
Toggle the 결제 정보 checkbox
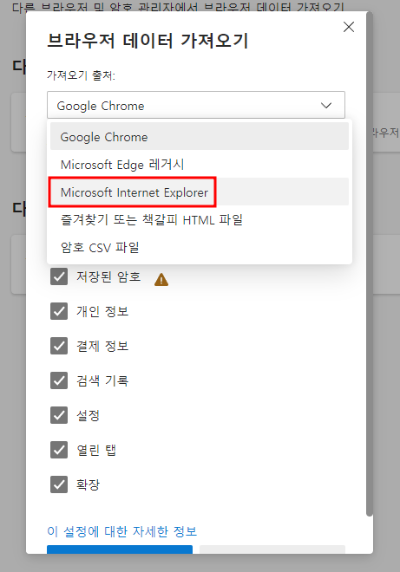(x=59, y=346)
